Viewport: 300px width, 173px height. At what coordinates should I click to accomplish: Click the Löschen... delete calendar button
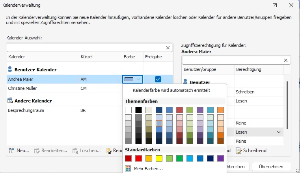(86, 151)
